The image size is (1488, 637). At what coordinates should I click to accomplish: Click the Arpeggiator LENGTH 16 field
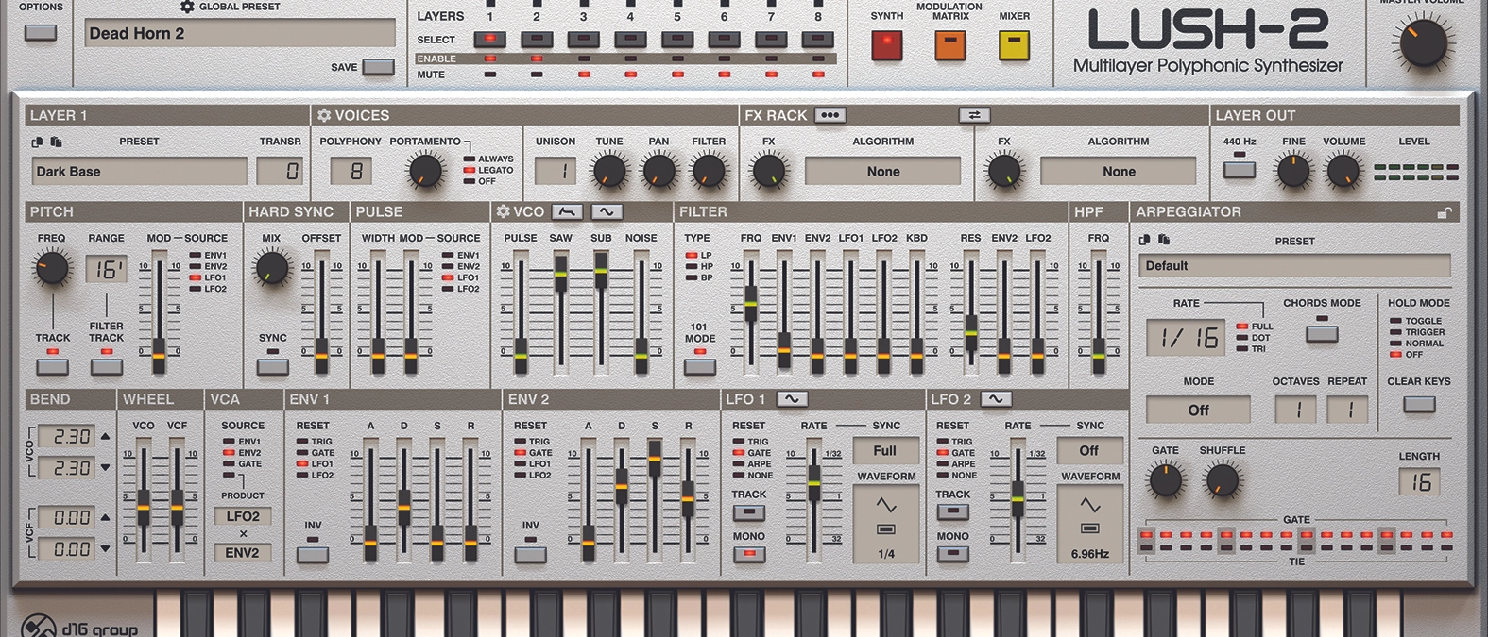pos(1419,481)
